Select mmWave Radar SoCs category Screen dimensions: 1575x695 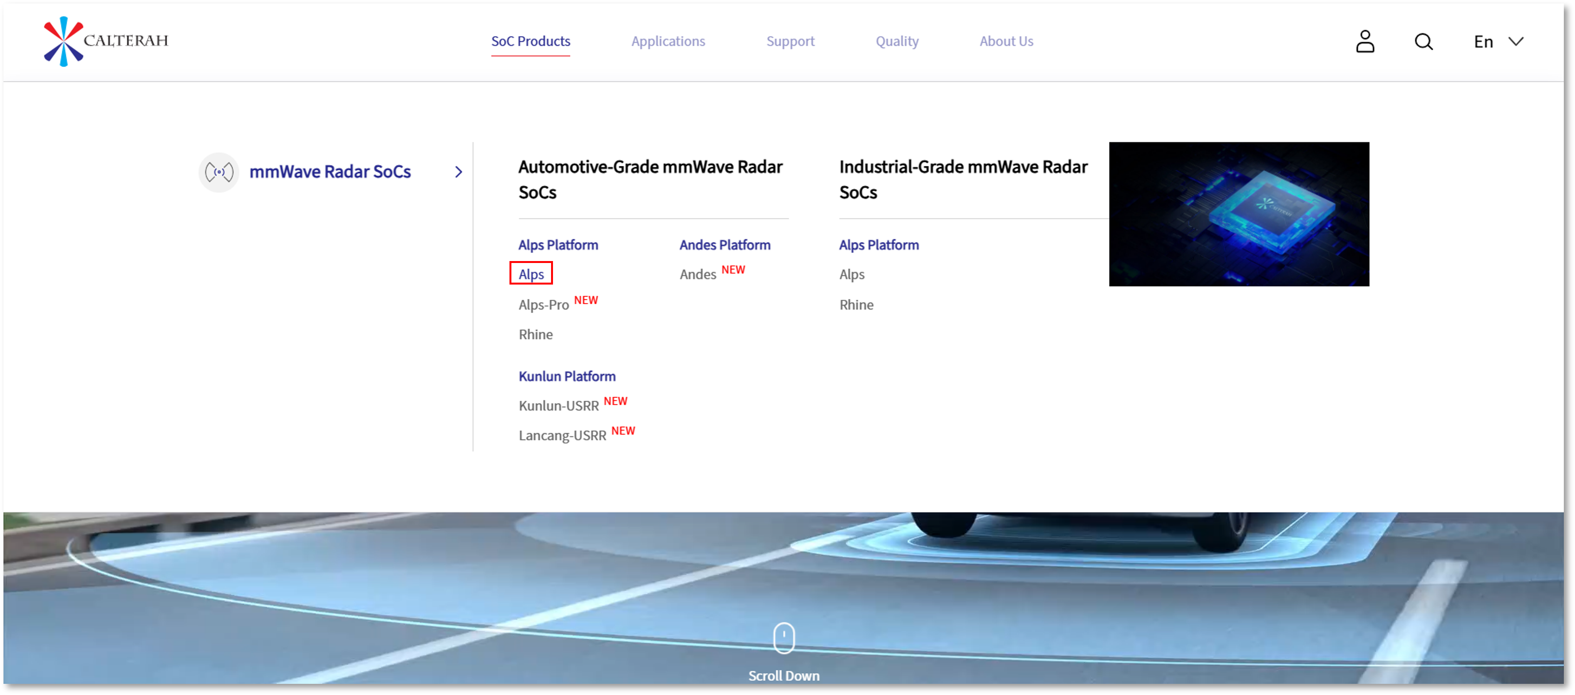(330, 172)
